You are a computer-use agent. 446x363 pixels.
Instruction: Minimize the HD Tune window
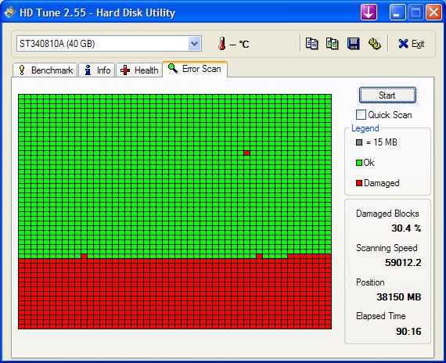(x=397, y=13)
